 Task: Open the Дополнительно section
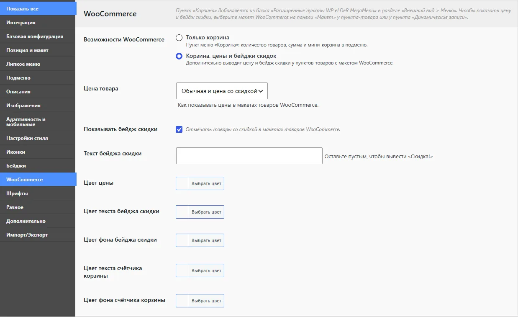[x=38, y=221]
